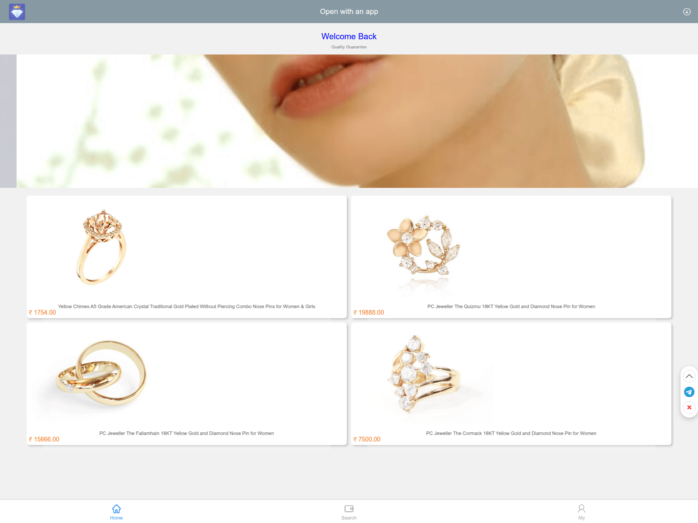This screenshot has height=523, width=698.
Task: Click the PC Jeweller The Fallamhain title
Action: pyautogui.click(x=187, y=433)
